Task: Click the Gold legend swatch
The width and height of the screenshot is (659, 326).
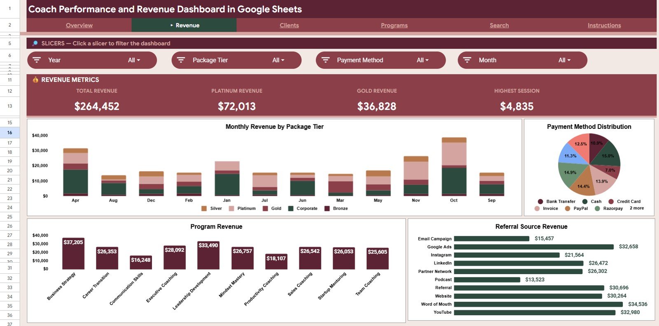Action: point(265,209)
